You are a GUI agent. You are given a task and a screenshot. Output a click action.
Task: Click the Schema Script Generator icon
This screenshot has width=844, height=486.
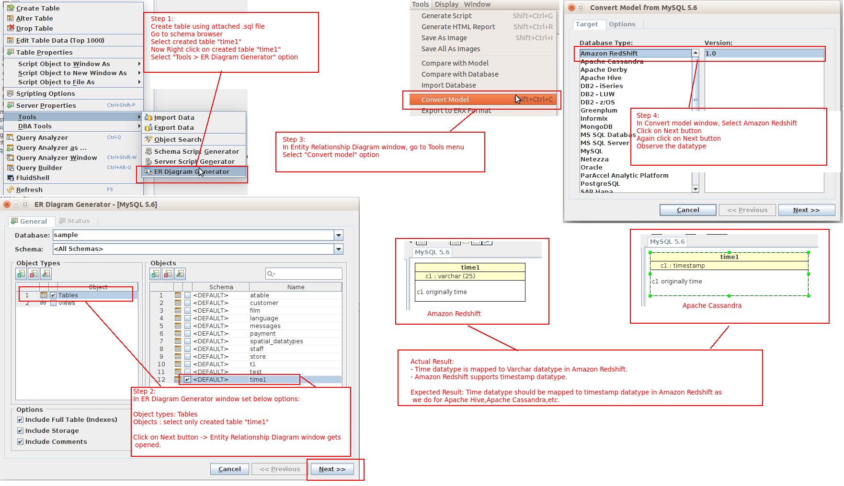148,151
